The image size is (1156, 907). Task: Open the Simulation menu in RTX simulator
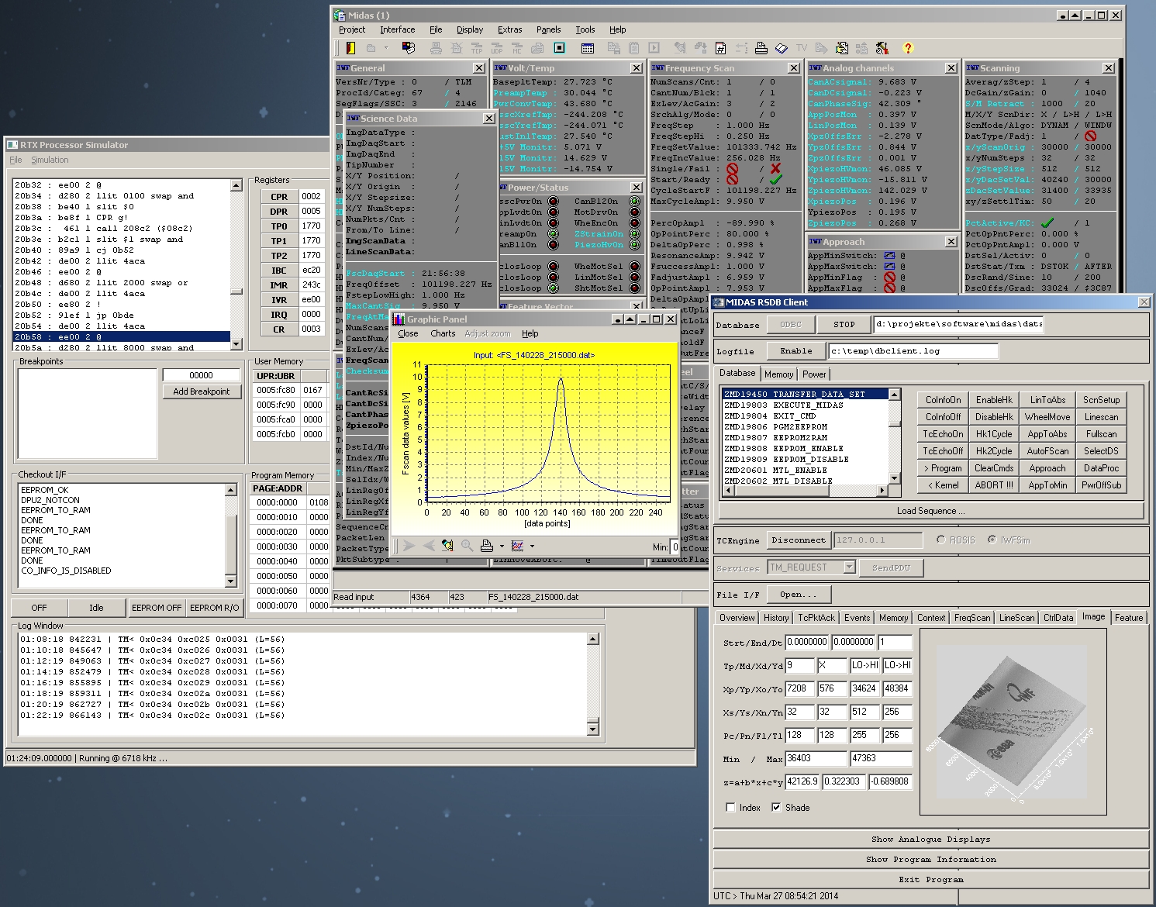(x=50, y=160)
